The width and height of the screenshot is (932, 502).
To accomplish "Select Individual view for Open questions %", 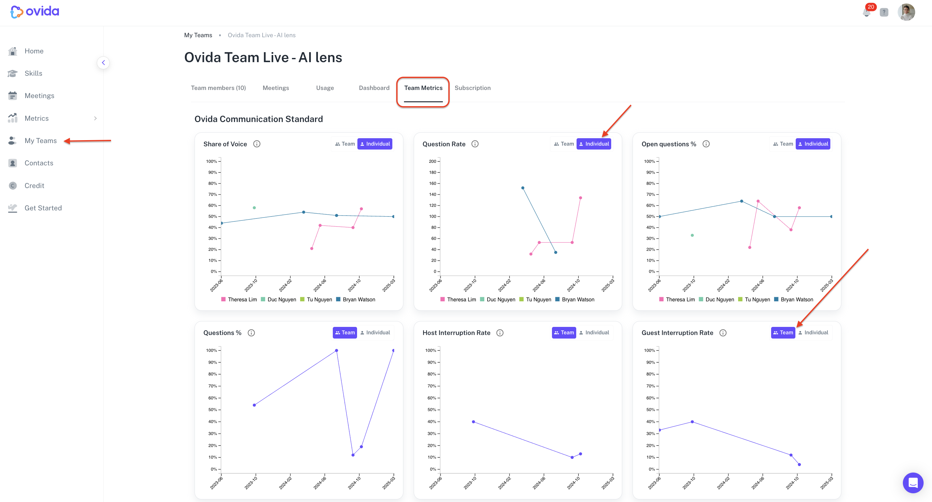I will coord(813,144).
